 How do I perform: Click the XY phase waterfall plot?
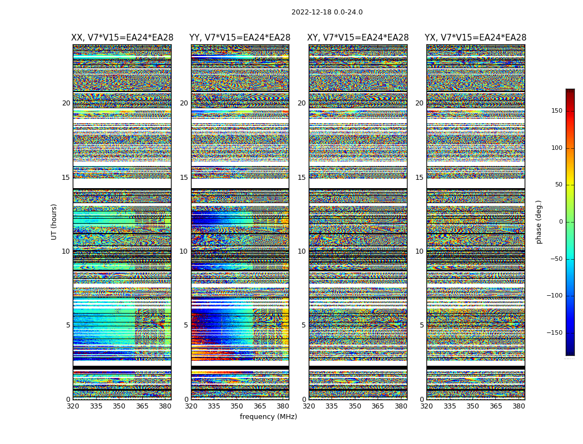tap(358, 222)
